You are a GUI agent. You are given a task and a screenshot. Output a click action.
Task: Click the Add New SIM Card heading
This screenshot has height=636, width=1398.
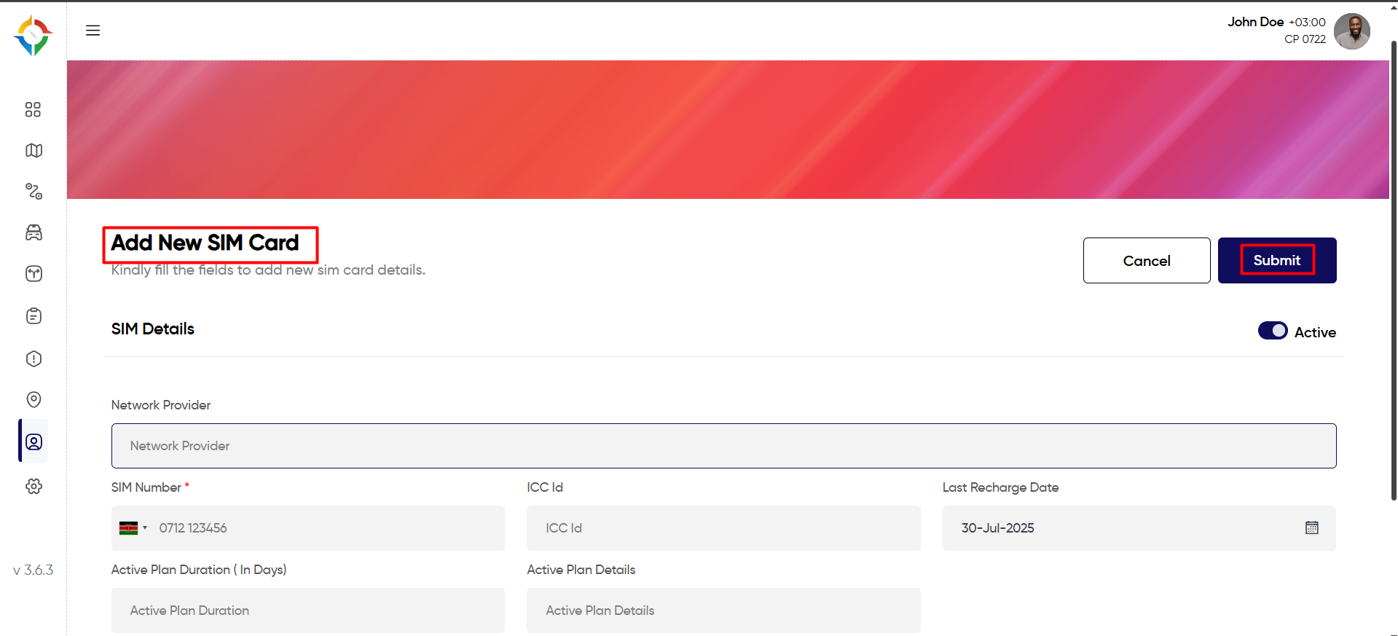click(205, 243)
